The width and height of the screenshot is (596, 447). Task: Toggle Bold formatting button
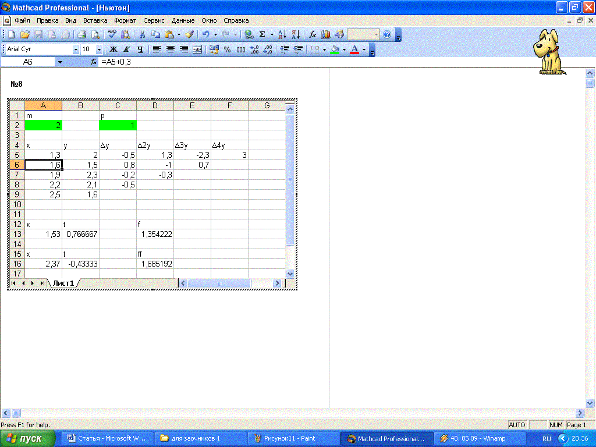[x=113, y=49]
